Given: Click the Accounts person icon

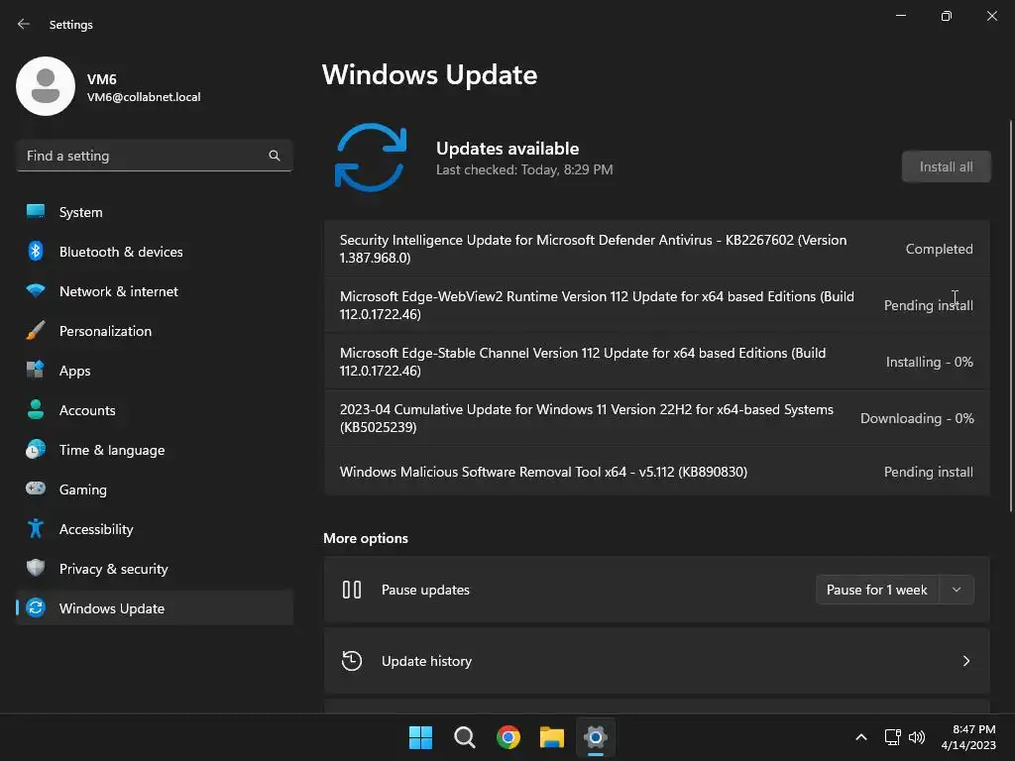Looking at the screenshot, I should (36, 409).
